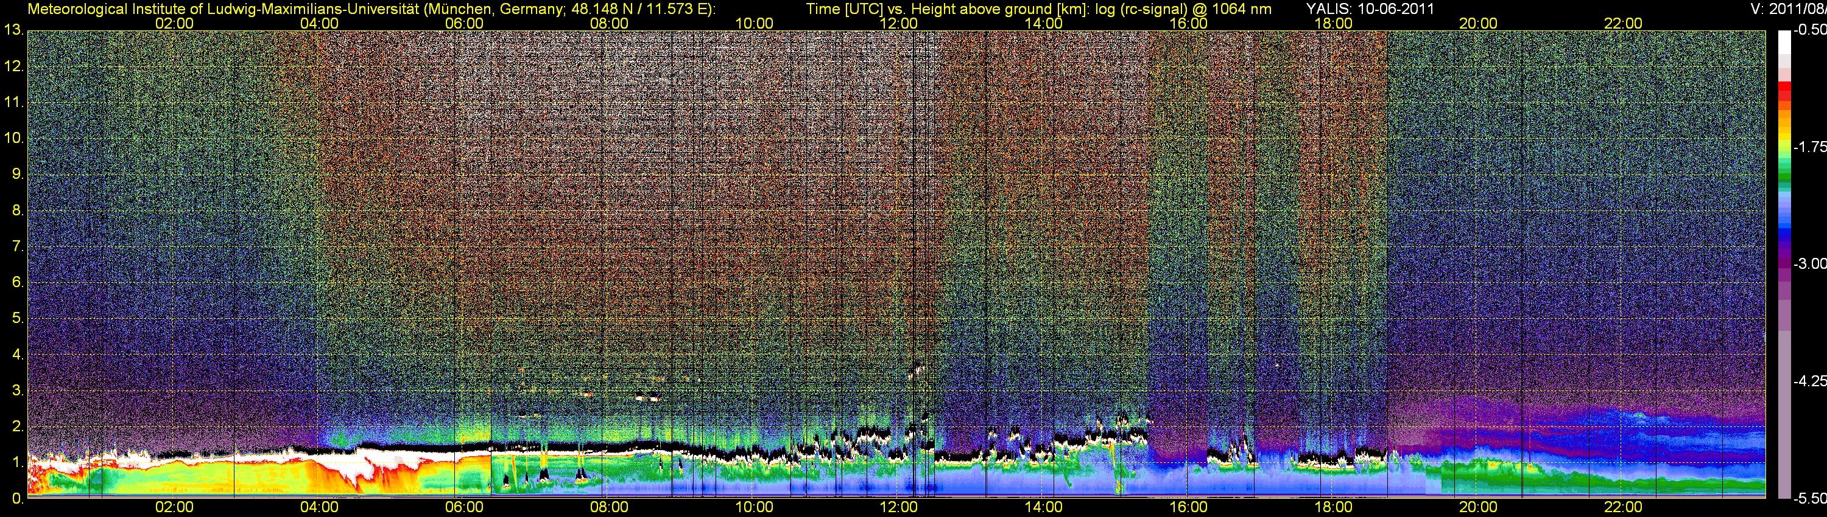1827x517 pixels.
Task: Click the 2 km height axis label
Action: (17, 426)
